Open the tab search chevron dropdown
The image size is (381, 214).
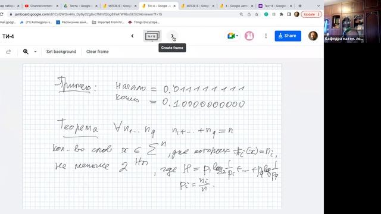[318, 6]
